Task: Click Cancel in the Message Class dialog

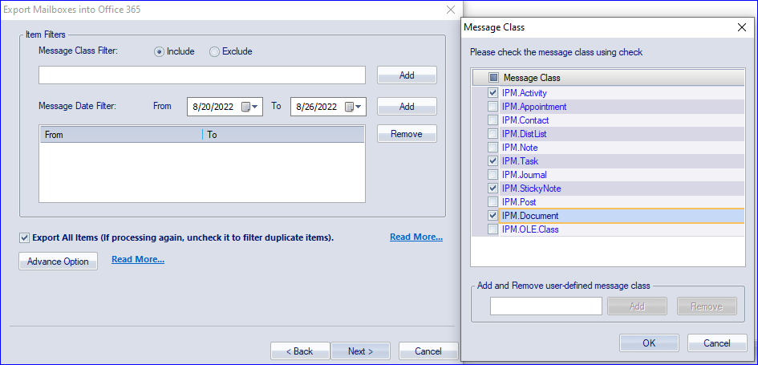Action: coord(717,343)
